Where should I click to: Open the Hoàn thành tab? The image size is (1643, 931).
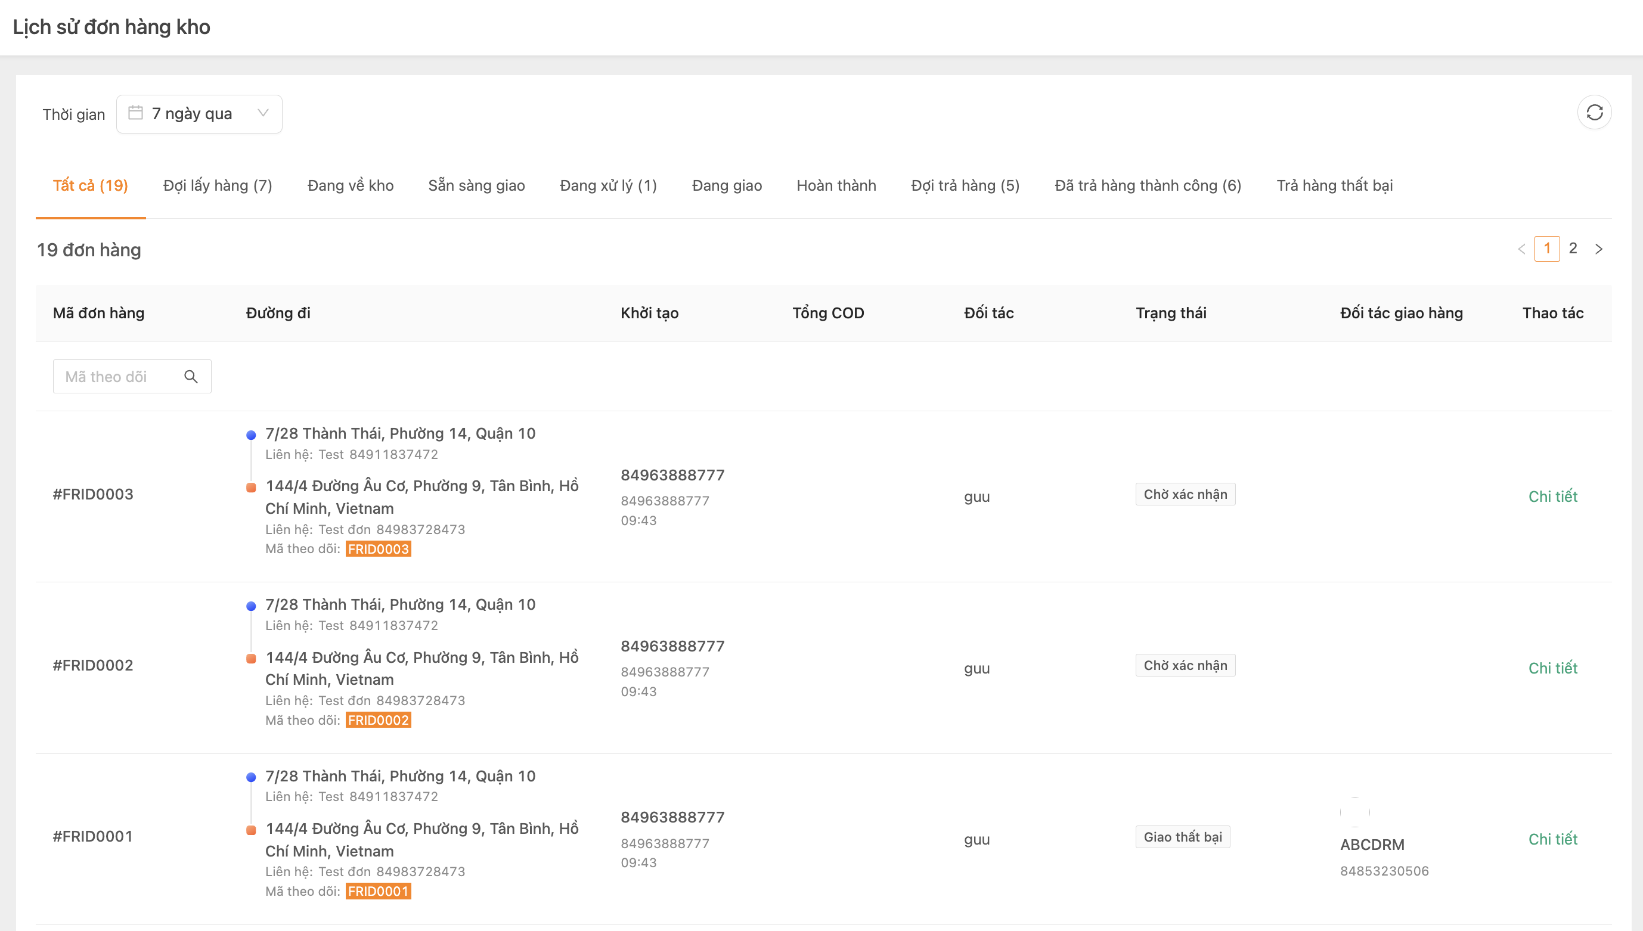[836, 185]
